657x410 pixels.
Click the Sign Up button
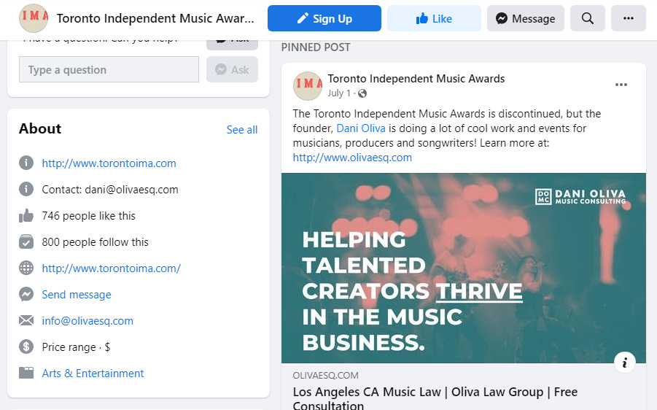point(324,18)
